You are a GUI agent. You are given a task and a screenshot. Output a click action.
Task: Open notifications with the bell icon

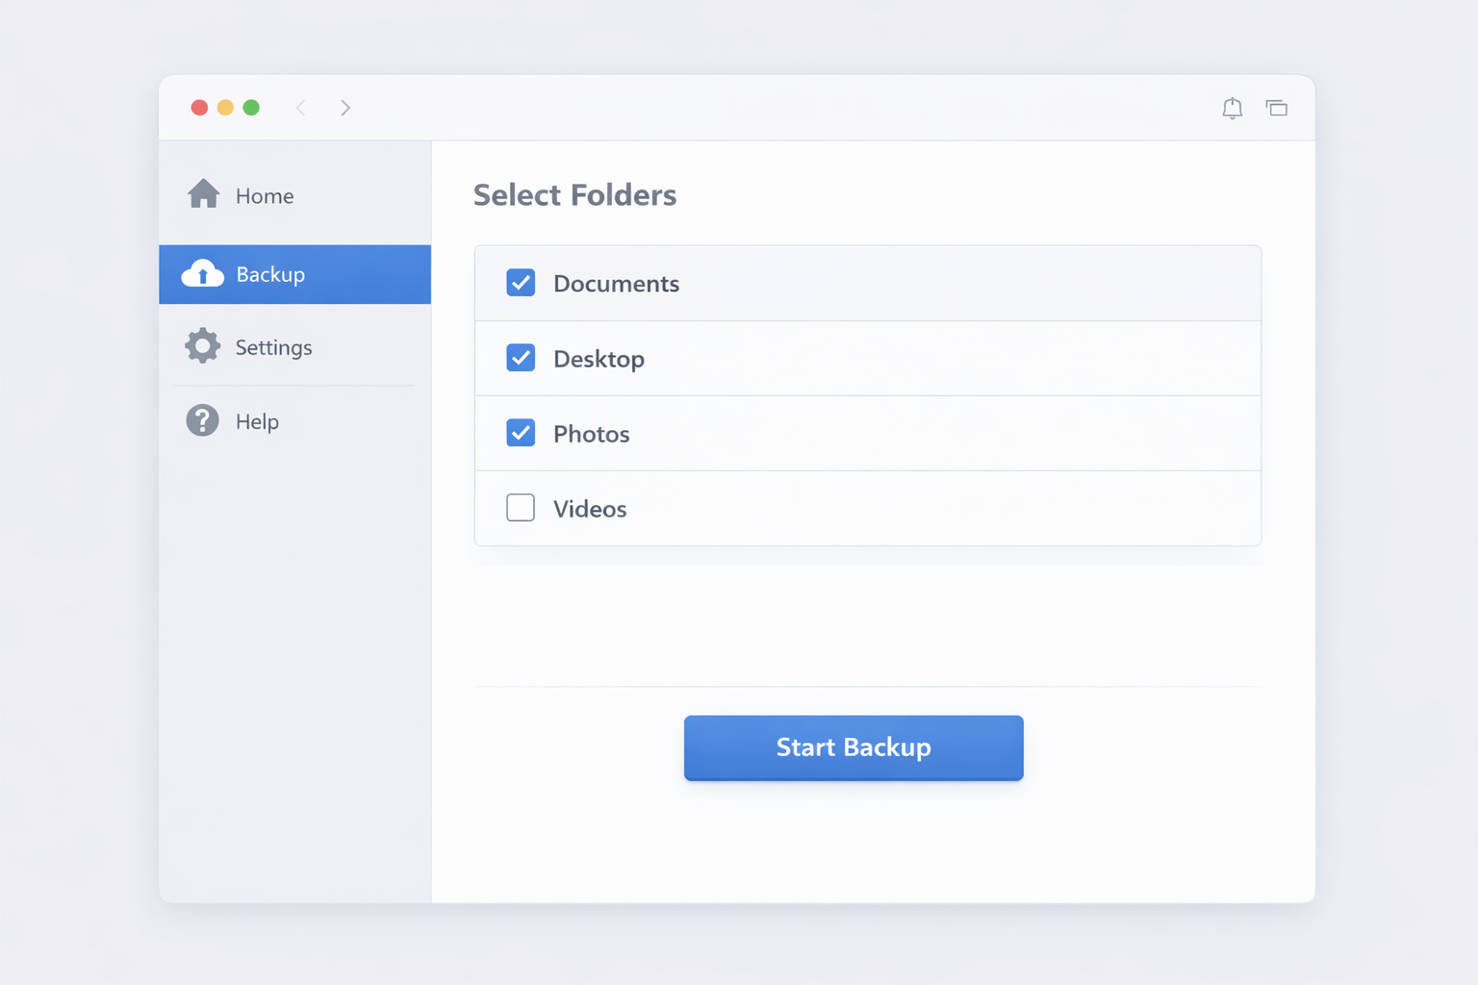pos(1232,108)
